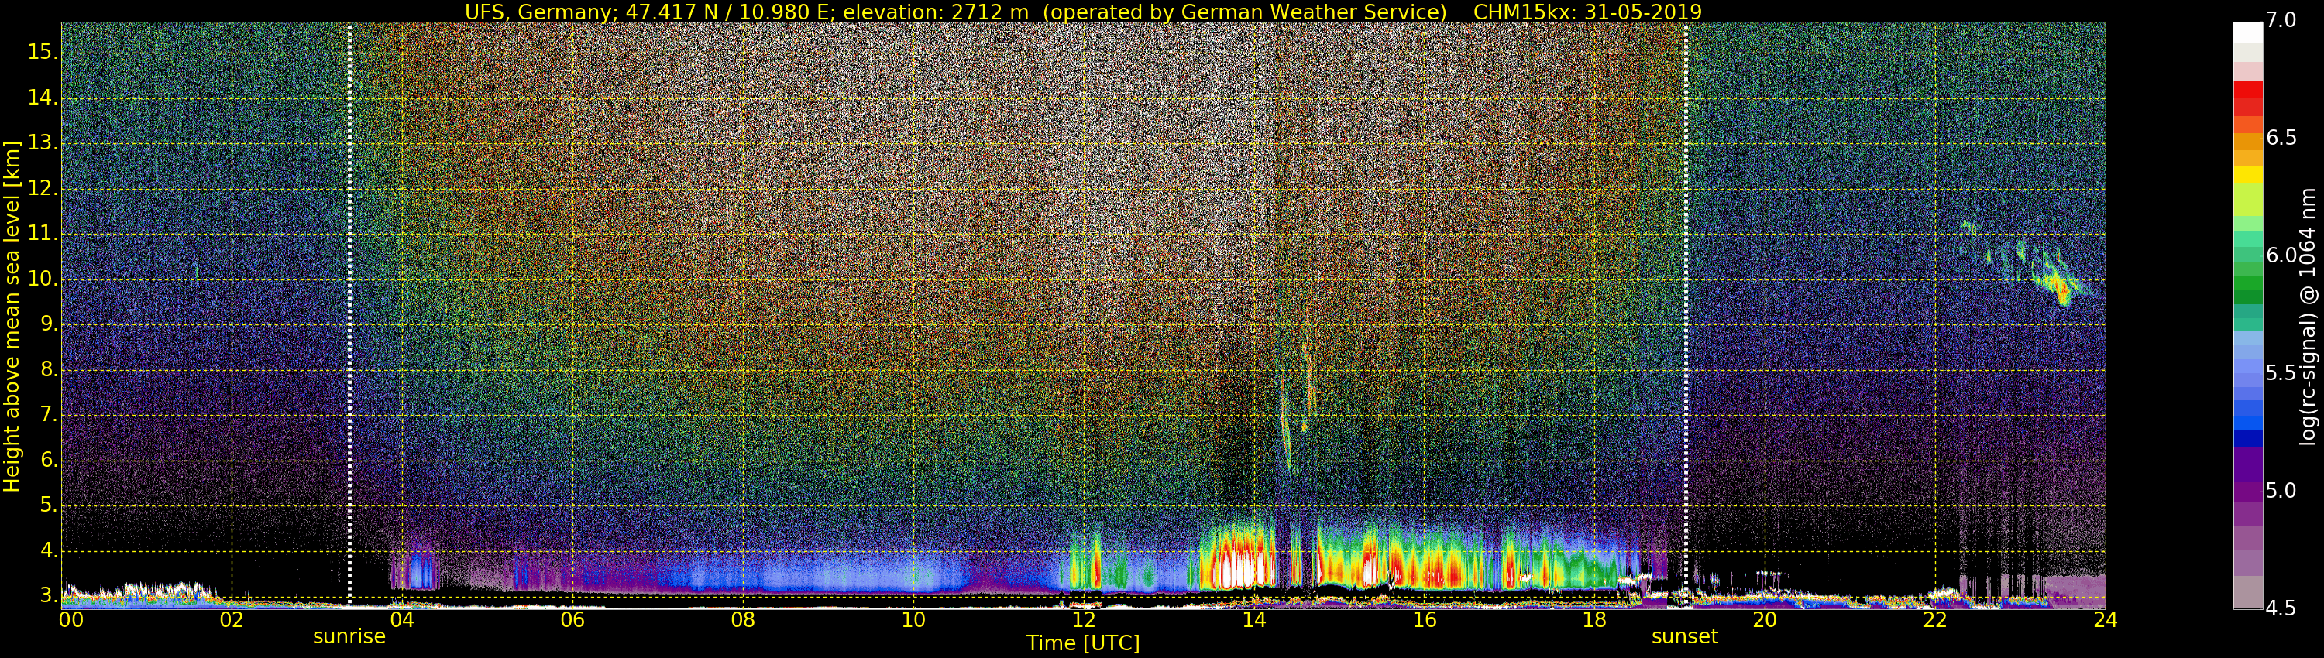This screenshot has width=2324, height=658.
Task: Click the 'log(rc-signal) @ 1064 nm' colorbar label
Action: [x=2308, y=316]
